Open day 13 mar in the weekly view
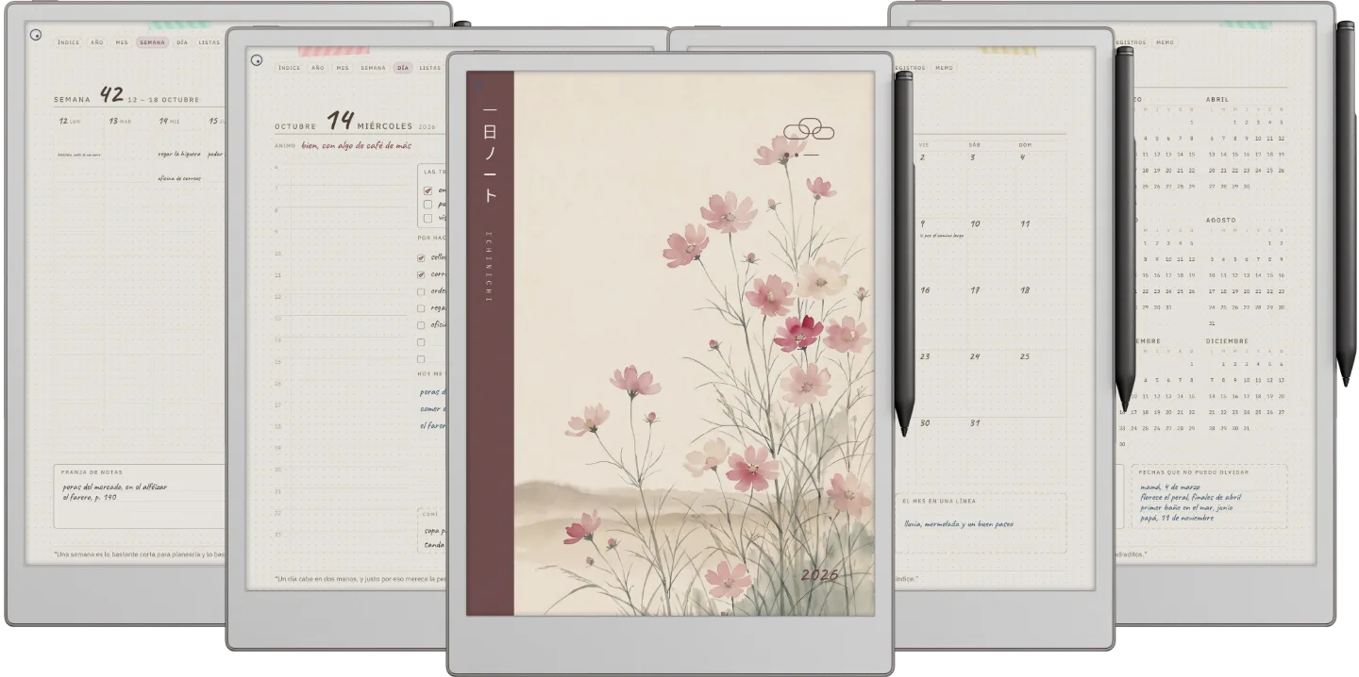Image resolution: width=1359 pixels, height=677 pixels. pyautogui.click(x=120, y=122)
